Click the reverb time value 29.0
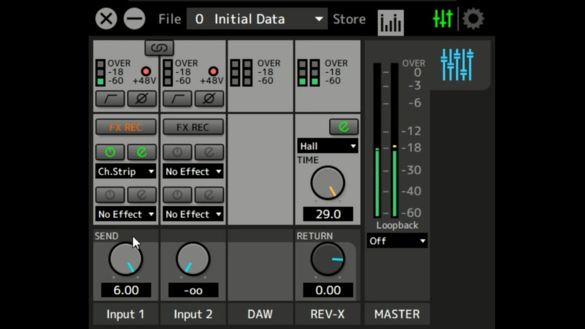Image resolution: width=585 pixels, height=329 pixels. pos(328,214)
